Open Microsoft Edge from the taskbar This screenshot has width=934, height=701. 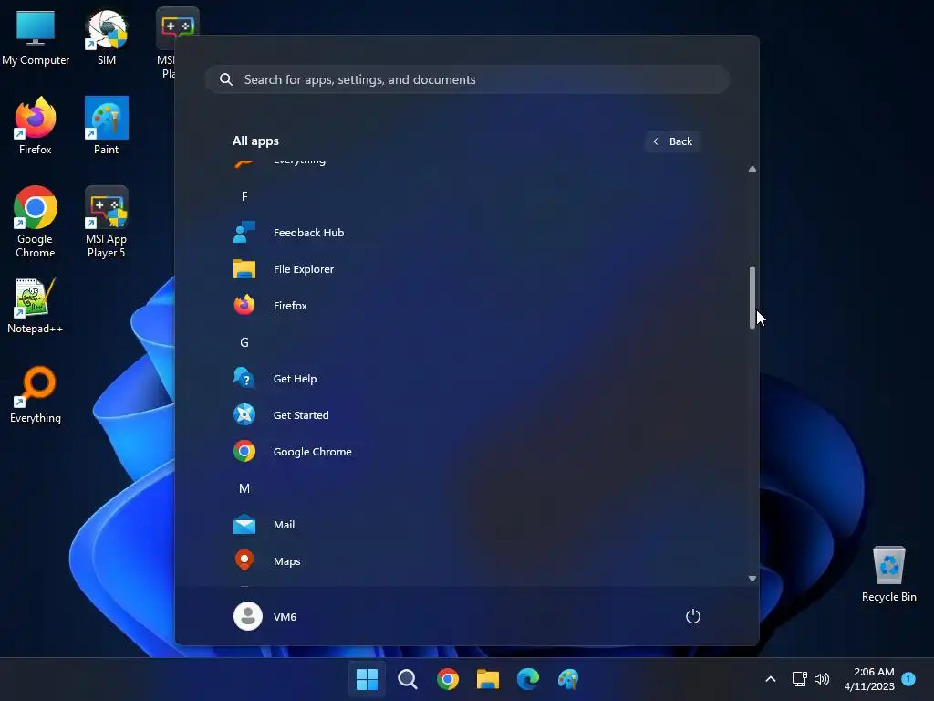coord(528,679)
